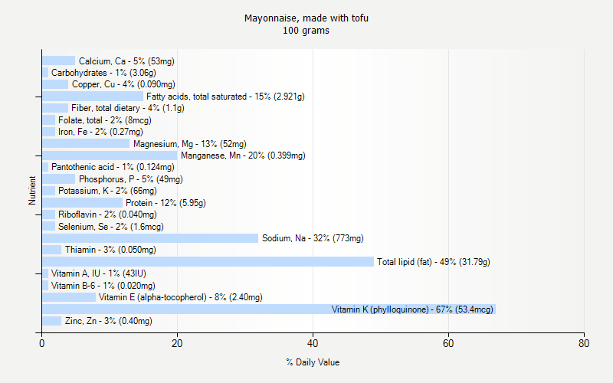This screenshot has height=383, width=613.
Task: Click the 'Vitamin B-6 - 1% (0.020mg)' label
Action: [103, 286]
